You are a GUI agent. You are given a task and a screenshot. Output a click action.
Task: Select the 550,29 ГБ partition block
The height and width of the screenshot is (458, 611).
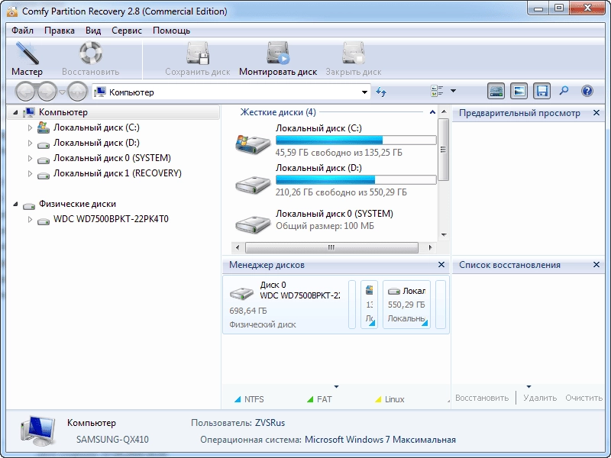coord(406,305)
